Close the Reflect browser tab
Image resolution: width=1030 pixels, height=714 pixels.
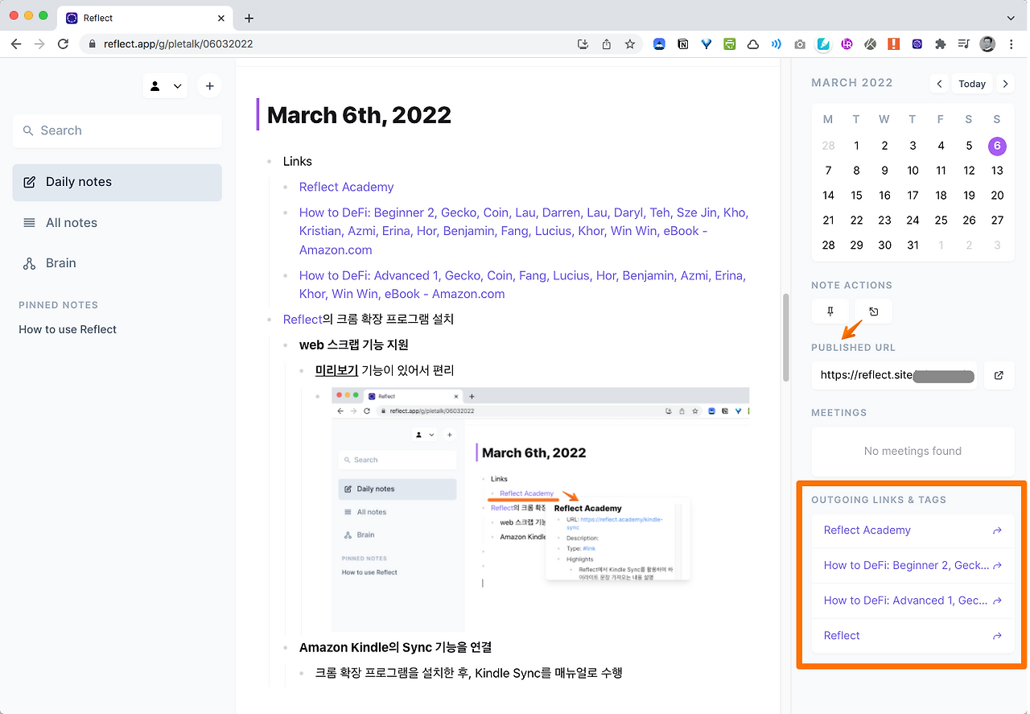coord(222,18)
